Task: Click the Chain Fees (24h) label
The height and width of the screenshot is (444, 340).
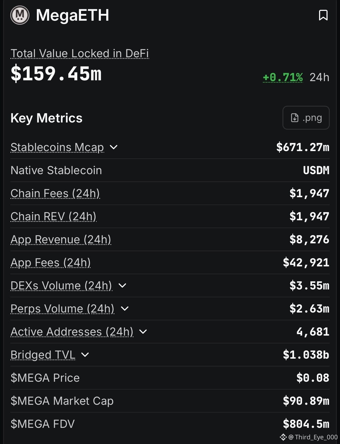Action: (55, 194)
